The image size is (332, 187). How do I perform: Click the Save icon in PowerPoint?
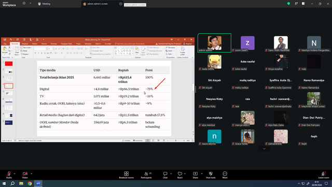(5, 39)
